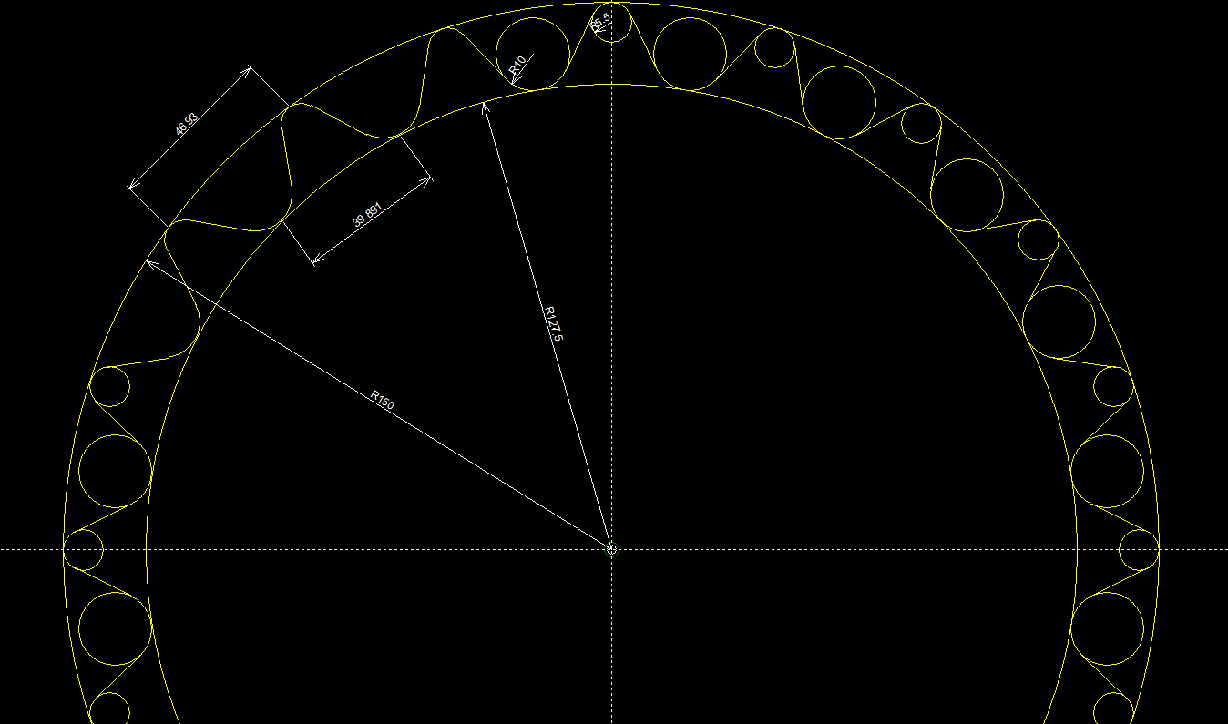The width and height of the screenshot is (1228, 724).
Task: Select the 46.93 dimension text
Action: coord(186,124)
